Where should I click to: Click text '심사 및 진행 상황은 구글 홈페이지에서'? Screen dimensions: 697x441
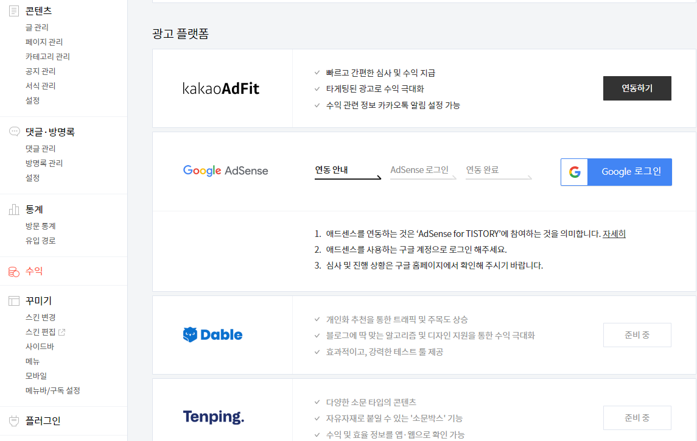tap(392, 266)
